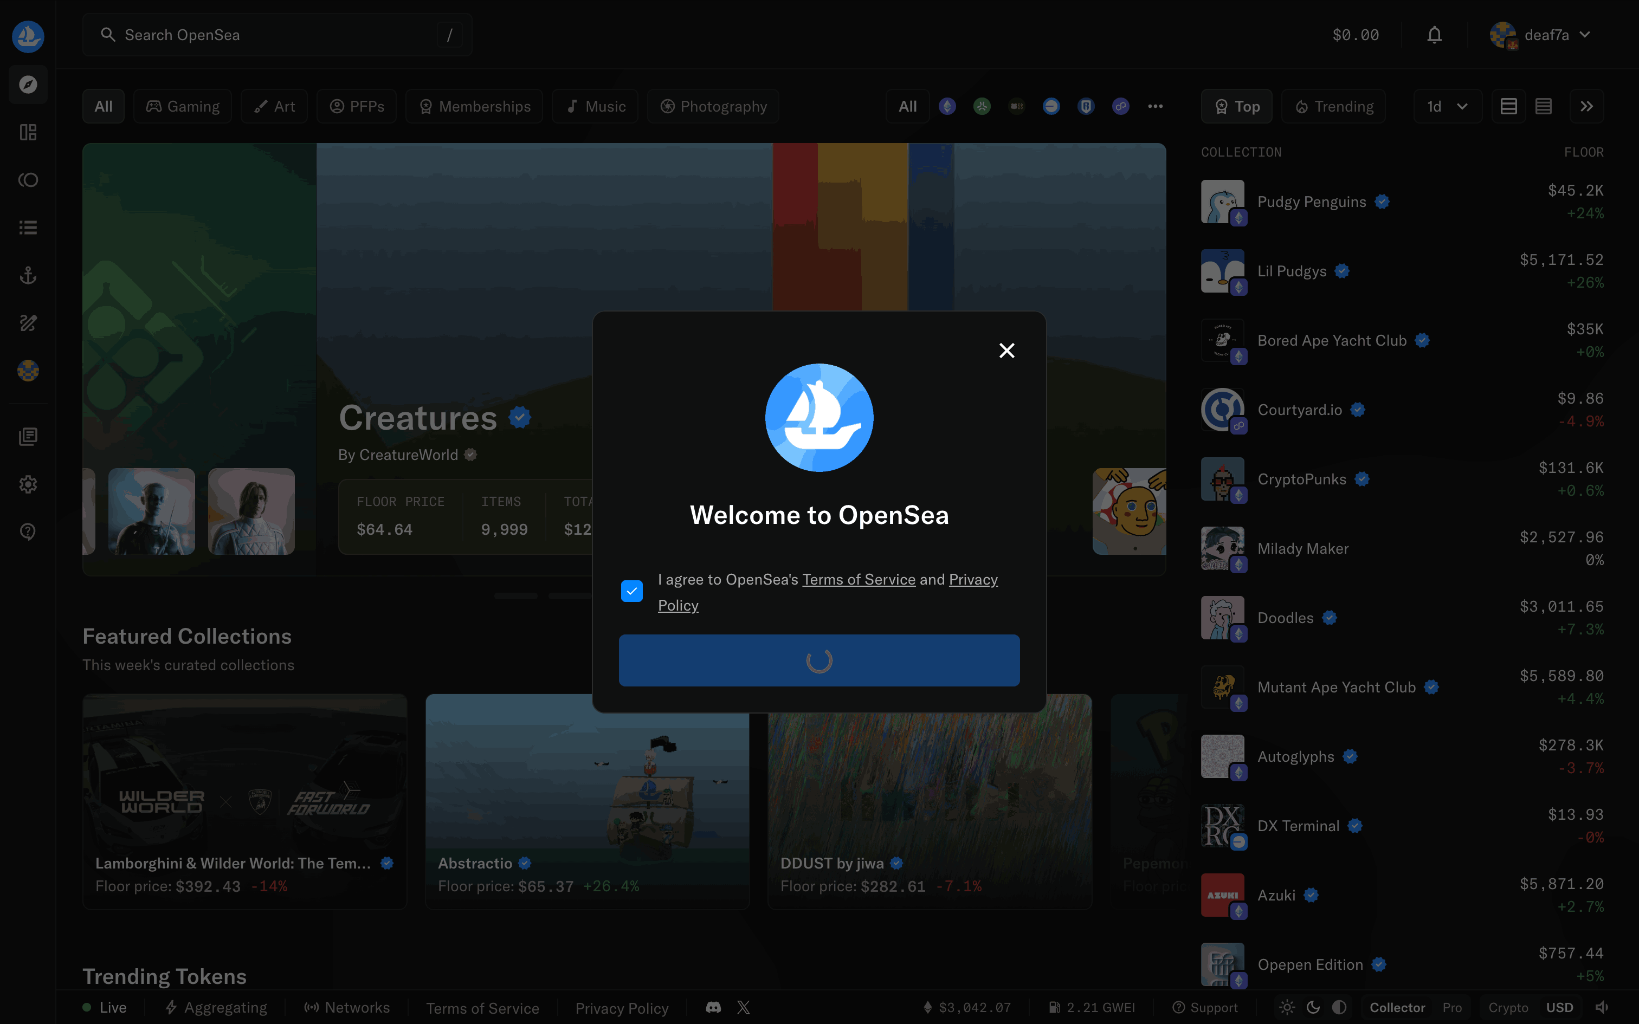Click the Search OpenSea input field
The height and width of the screenshot is (1024, 1639).
[278, 35]
